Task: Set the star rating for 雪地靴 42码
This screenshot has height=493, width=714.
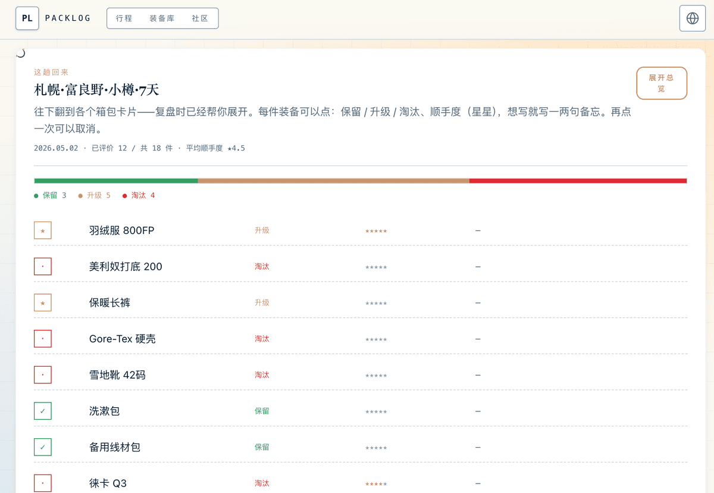Action: pyautogui.click(x=376, y=376)
